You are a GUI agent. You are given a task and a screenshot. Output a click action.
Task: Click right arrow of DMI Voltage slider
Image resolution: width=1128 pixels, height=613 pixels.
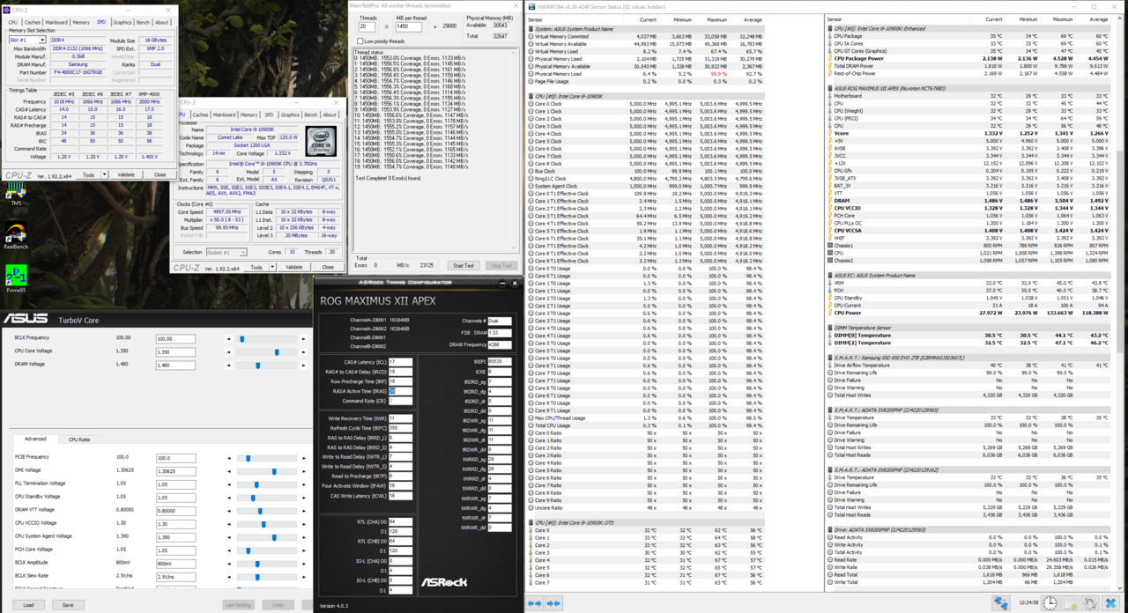point(304,471)
